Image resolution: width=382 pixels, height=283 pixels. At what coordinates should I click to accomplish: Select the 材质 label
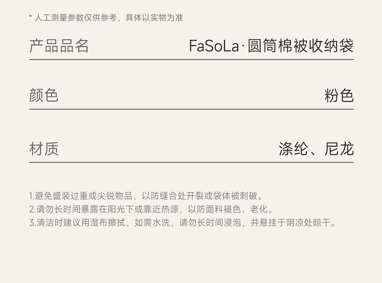click(44, 149)
